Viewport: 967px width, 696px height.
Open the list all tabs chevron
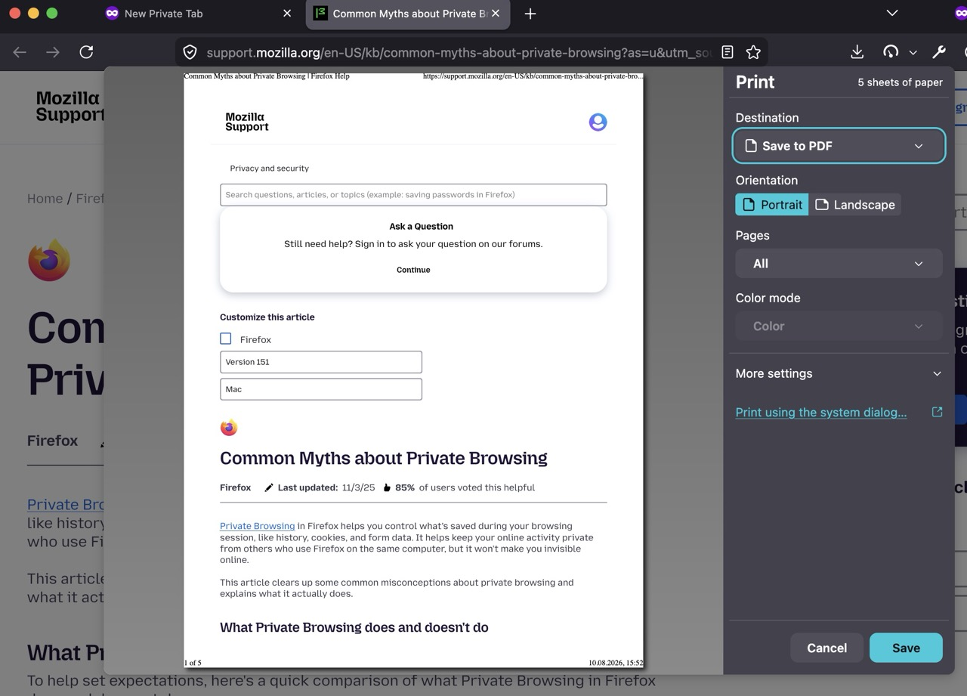click(x=892, y=13)
